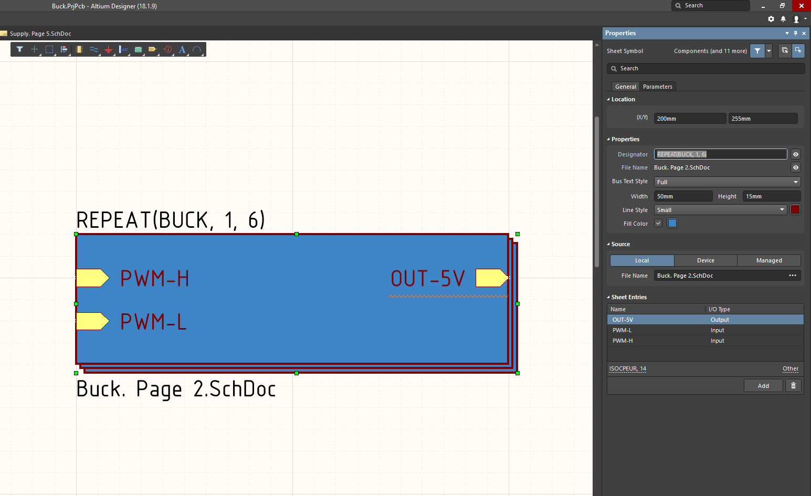
Task: Toggle File Name visibility eye button
Action: [796, 167]
